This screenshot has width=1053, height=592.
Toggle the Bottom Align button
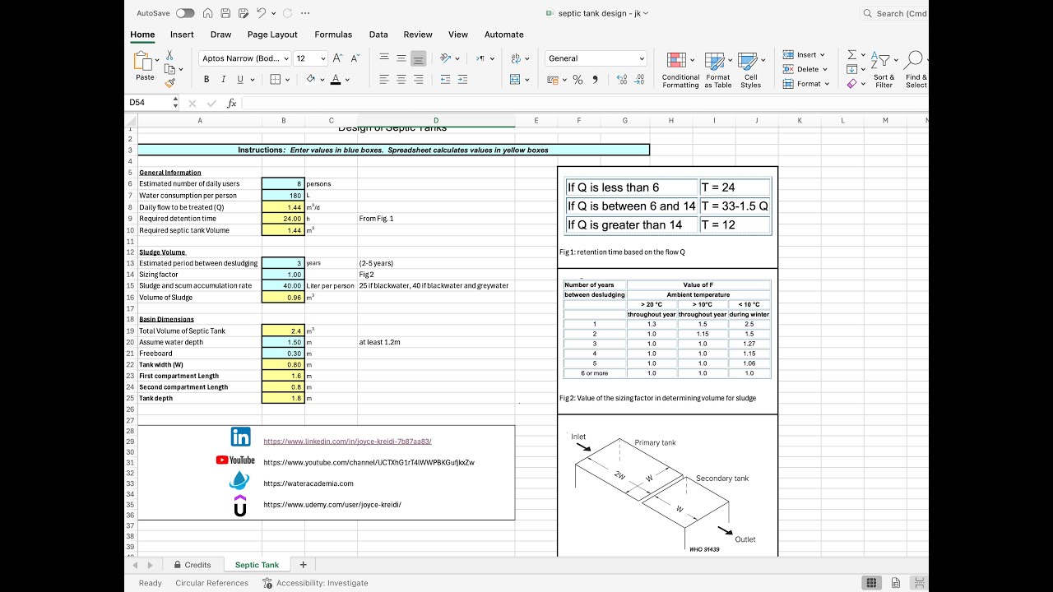[x=419, y=58]
